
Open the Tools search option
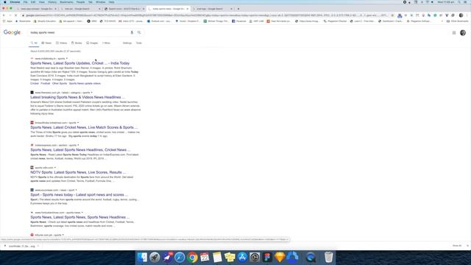point(139,43)
